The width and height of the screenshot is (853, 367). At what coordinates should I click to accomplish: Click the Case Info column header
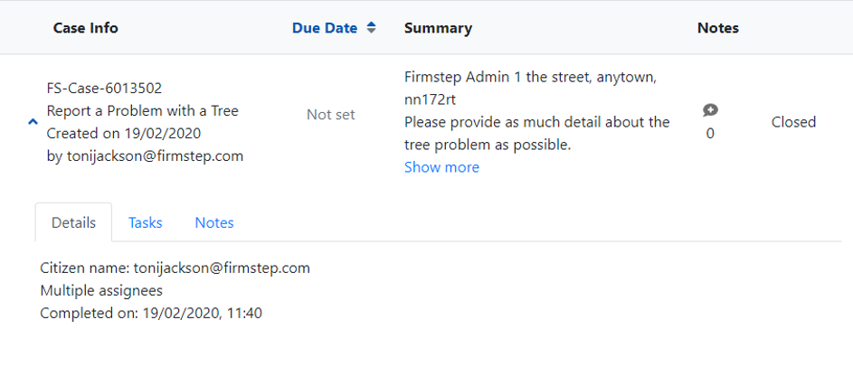click(86, 28)
